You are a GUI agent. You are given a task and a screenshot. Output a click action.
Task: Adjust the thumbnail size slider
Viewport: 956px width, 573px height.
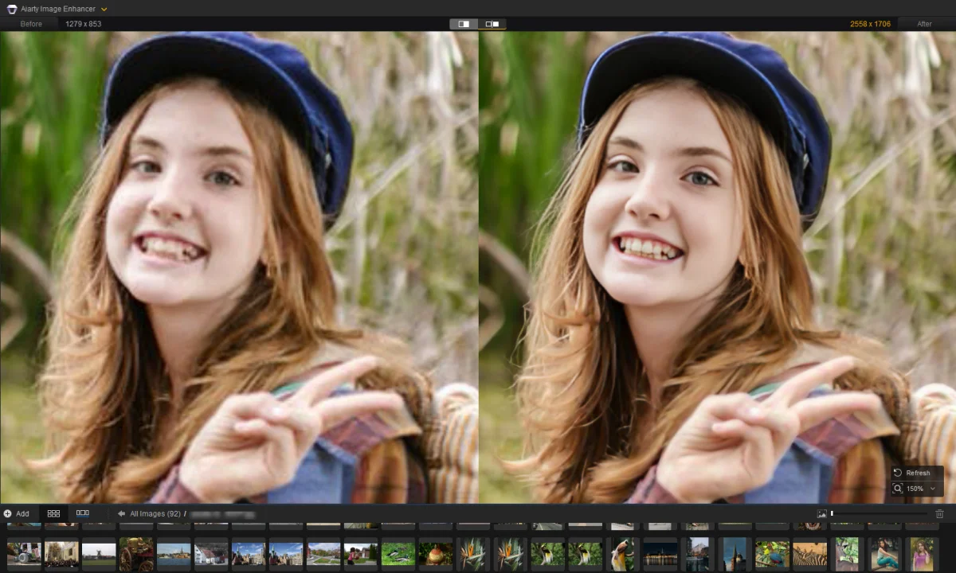click(880, 514)
